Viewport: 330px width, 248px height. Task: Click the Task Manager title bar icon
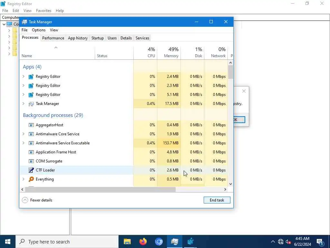tap(24, 22)
